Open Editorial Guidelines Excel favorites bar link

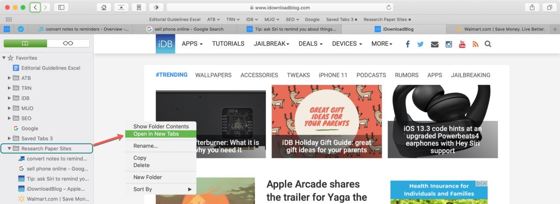click(175, 20)
